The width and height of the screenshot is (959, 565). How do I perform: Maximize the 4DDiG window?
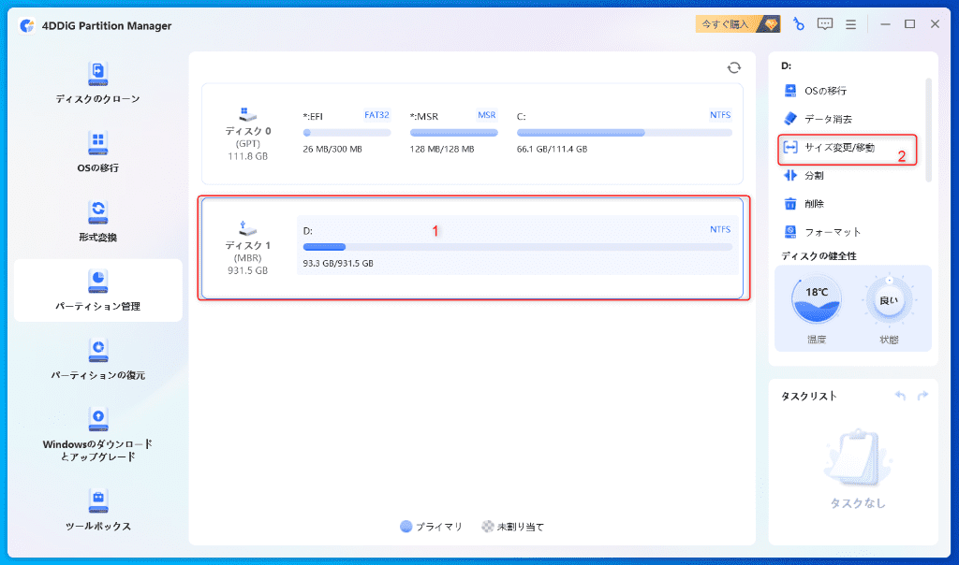910,23
